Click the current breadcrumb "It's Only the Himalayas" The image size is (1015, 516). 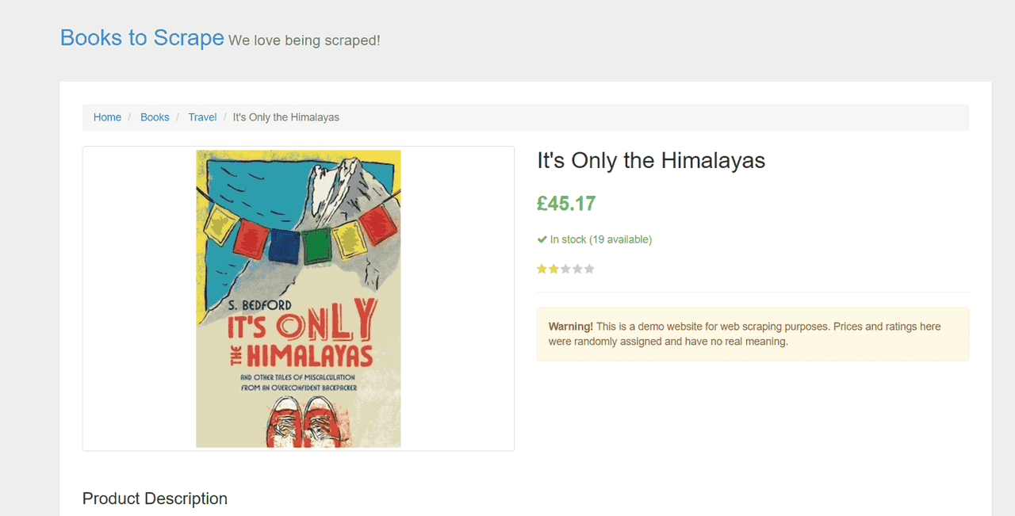pyautogui.click(x=286, y=117)
